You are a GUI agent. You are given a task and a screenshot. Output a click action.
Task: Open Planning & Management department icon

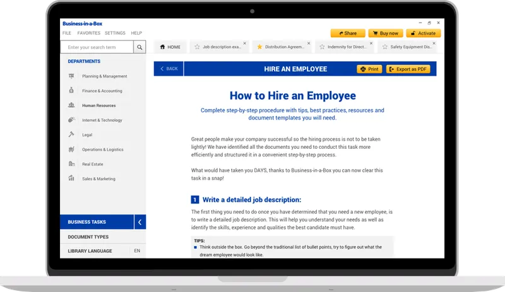(71, 76)
